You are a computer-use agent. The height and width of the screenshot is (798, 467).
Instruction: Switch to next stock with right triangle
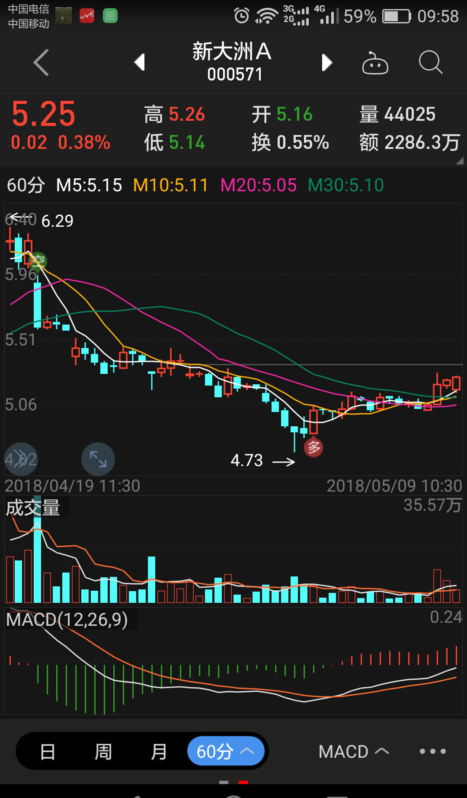click(x=327, y=62)
